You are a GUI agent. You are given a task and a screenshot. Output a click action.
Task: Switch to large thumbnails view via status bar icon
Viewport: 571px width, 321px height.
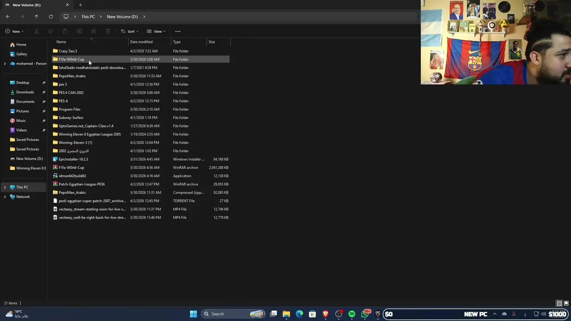pos(566,303)
